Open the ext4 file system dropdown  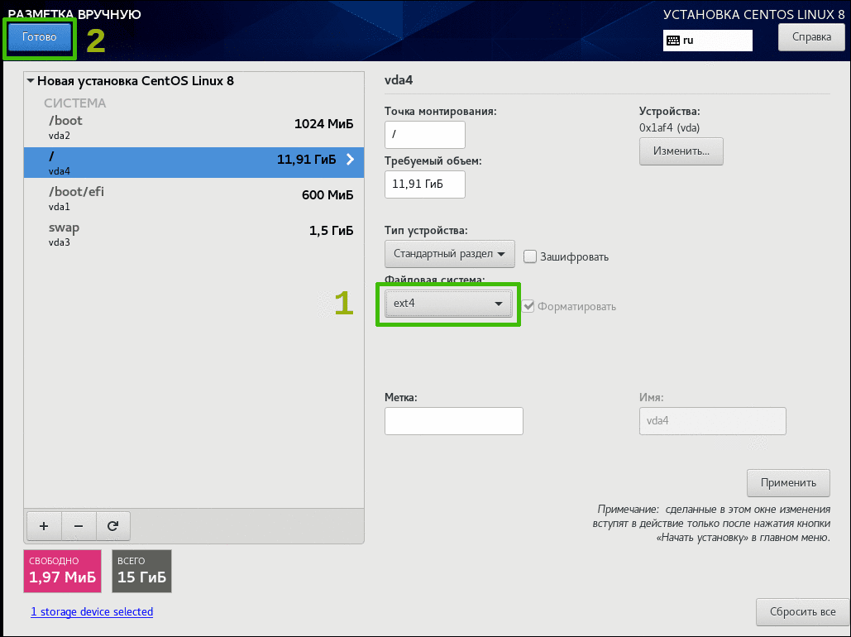pyautogui.click(x=448, y=304)
